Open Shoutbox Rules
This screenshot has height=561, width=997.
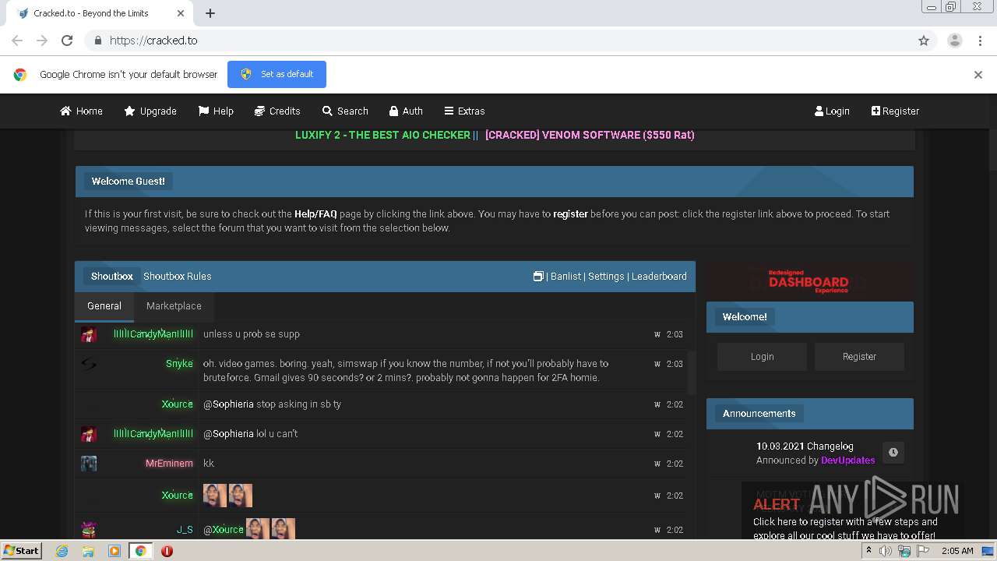(177, 276)
